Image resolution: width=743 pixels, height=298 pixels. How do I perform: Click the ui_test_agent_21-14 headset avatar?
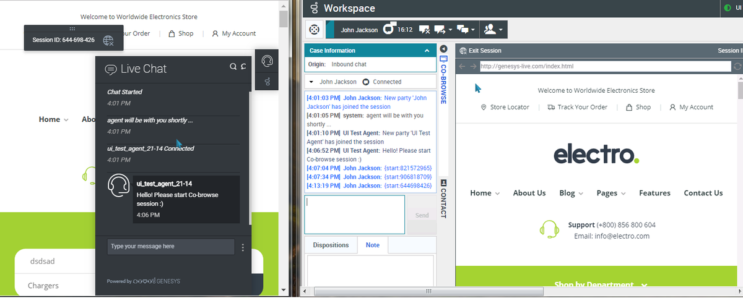(x=118, y=186)
